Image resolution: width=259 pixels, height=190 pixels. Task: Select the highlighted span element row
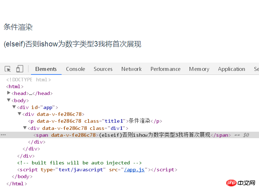coord(130,135)
